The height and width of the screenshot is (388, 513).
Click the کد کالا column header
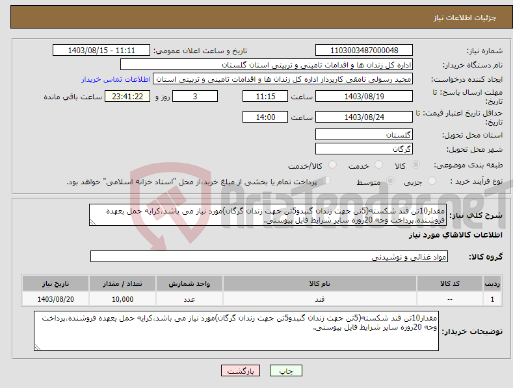click(x=450, y=284)
